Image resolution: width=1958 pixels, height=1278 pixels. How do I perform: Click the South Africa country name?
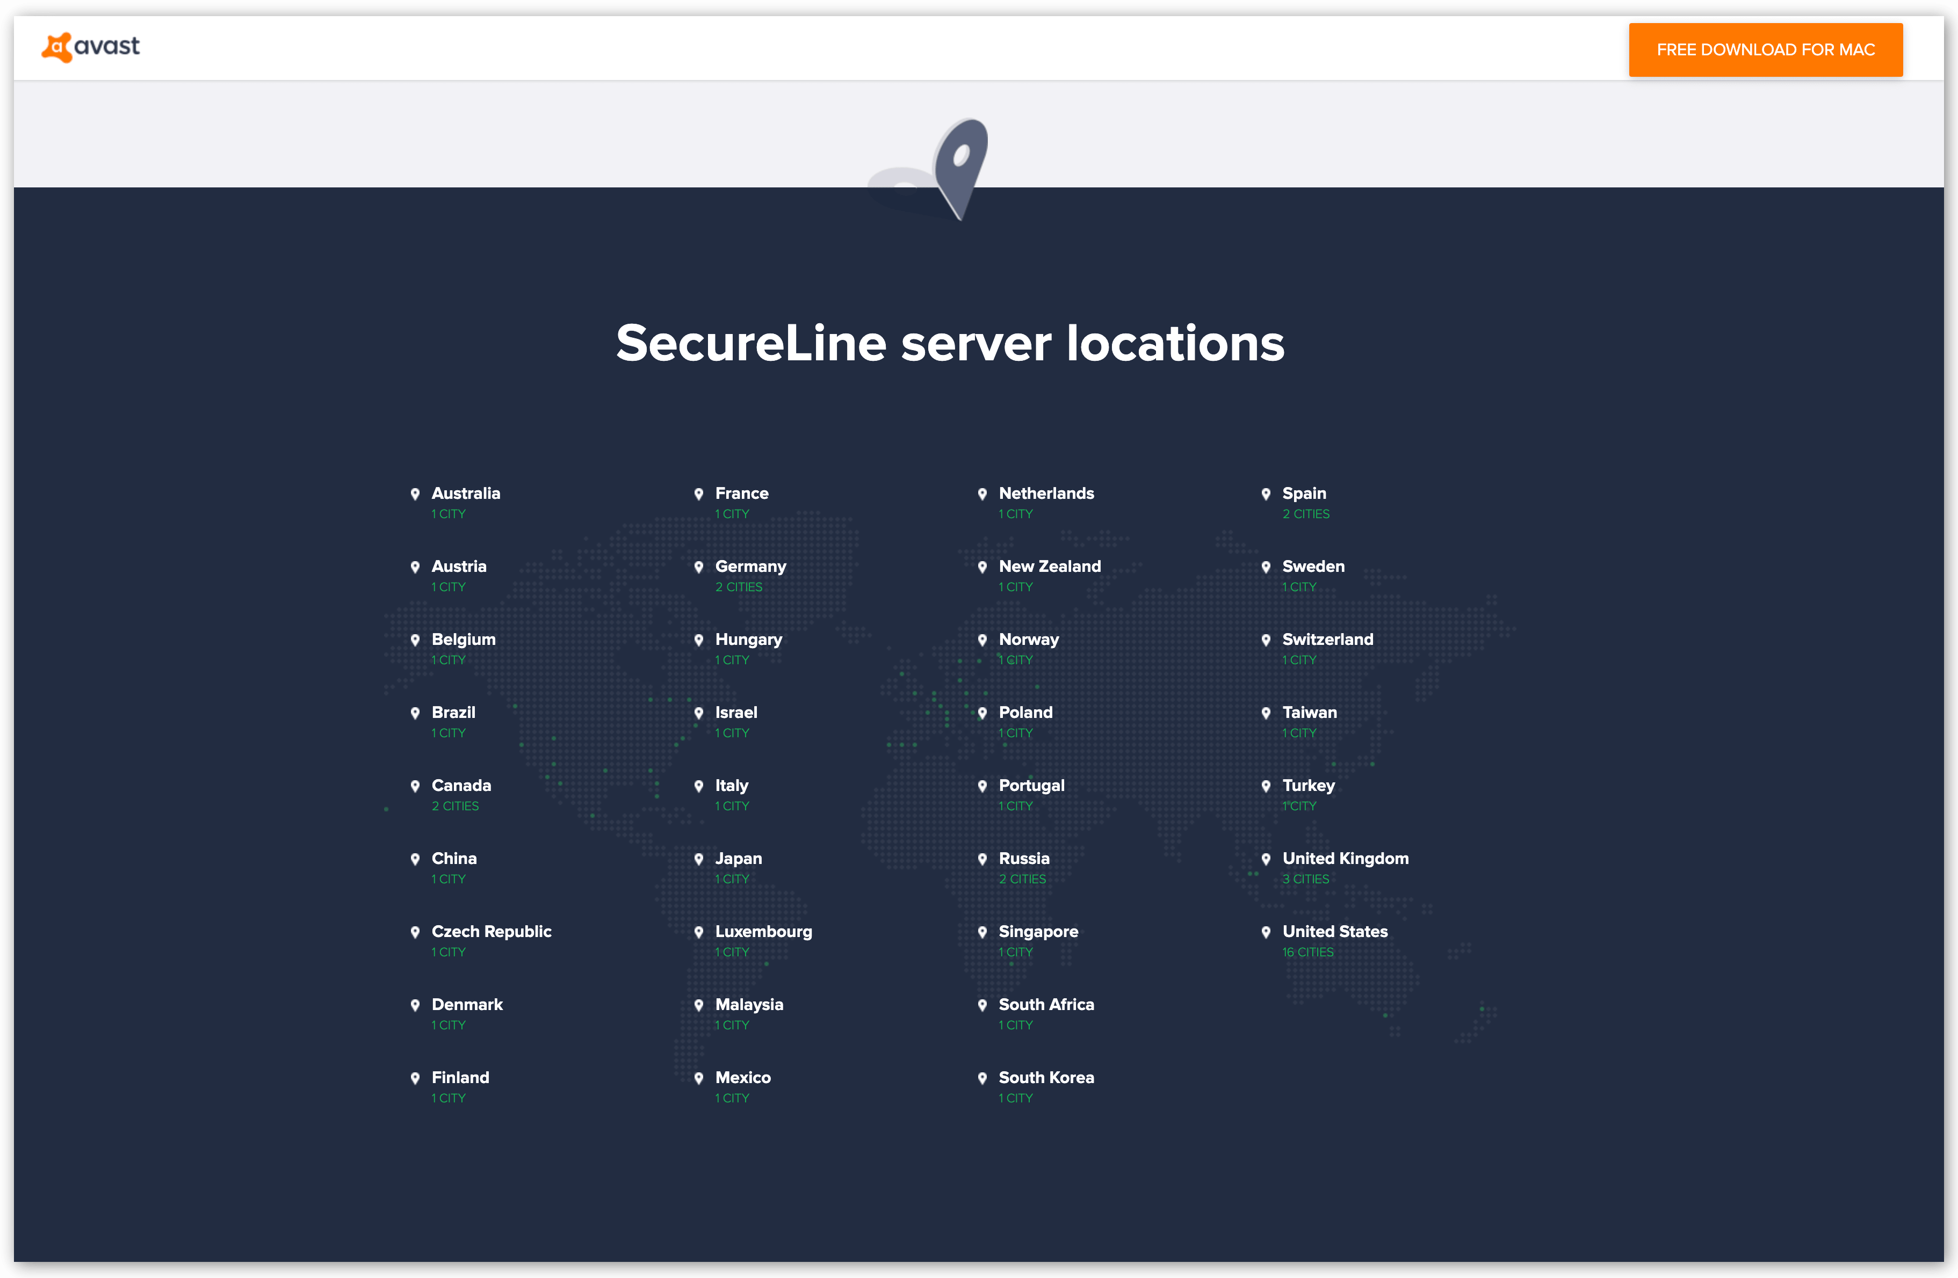coord(1046,1004)
